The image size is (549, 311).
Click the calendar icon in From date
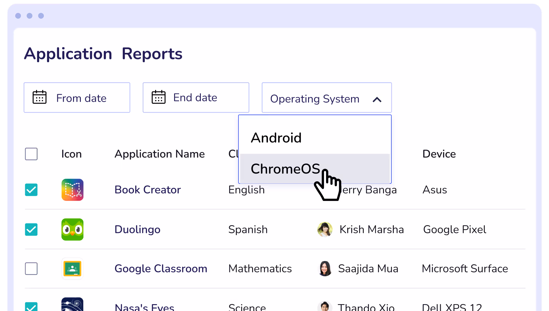[x=39, y=97]
